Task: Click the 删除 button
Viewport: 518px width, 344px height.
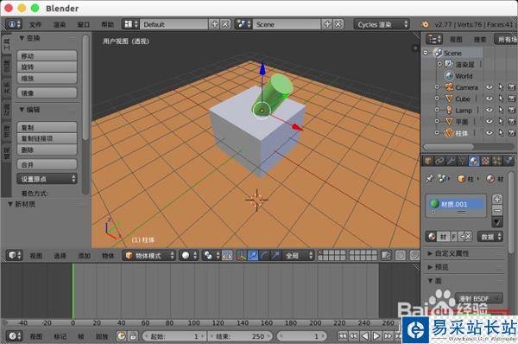Action: (47, 150)
